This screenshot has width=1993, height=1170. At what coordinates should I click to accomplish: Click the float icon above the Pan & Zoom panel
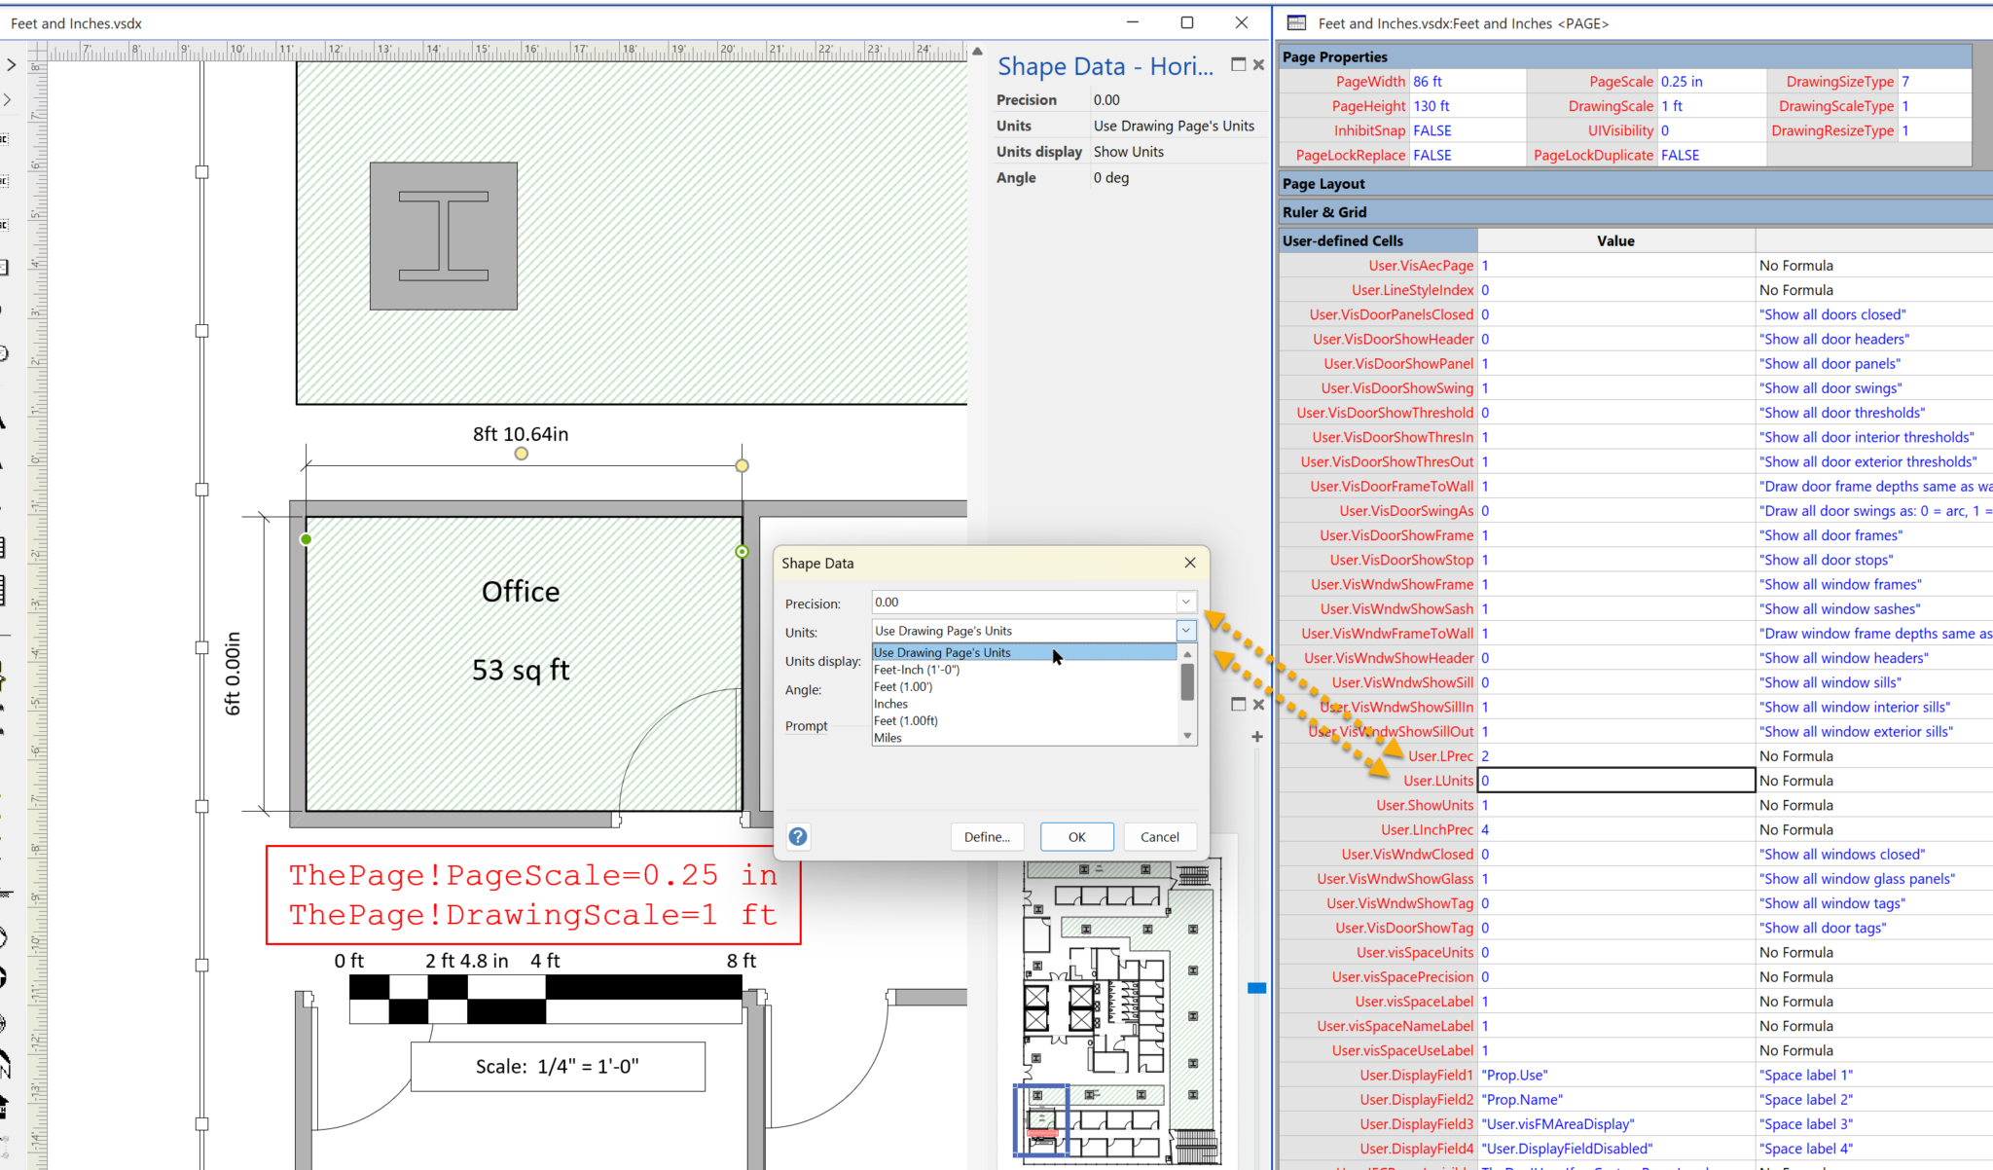click(1237, 704)
